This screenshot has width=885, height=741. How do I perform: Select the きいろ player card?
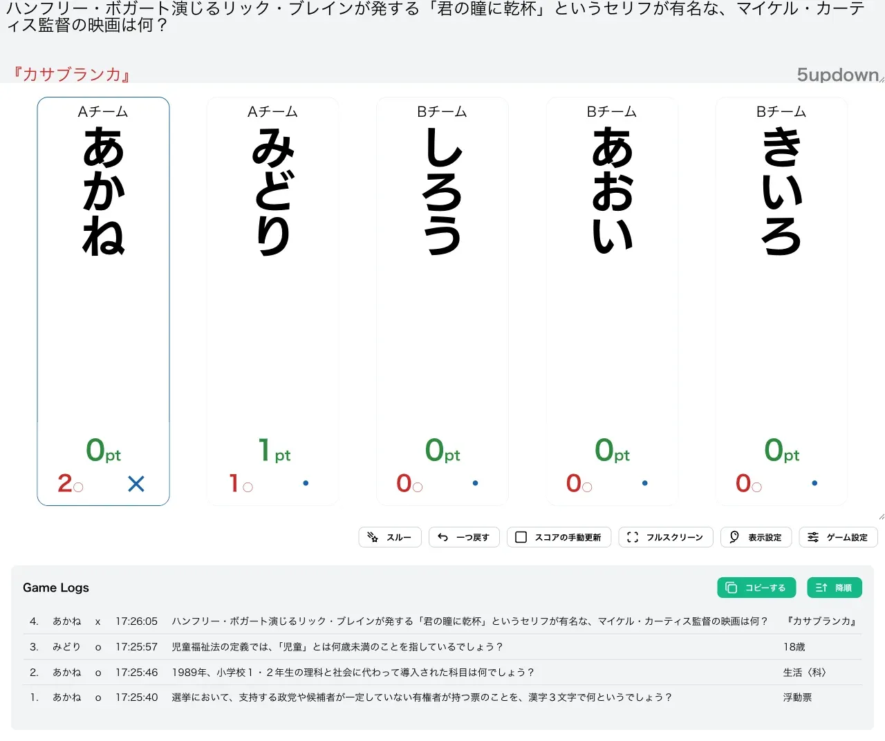[781, 301]
